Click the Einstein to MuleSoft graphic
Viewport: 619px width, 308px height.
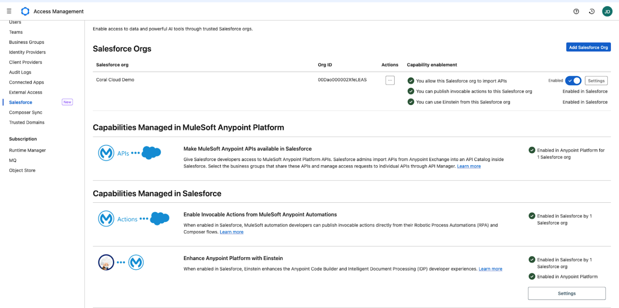[121, 262]
